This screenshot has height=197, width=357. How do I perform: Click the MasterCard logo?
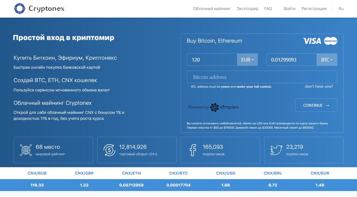click(331, 41)
